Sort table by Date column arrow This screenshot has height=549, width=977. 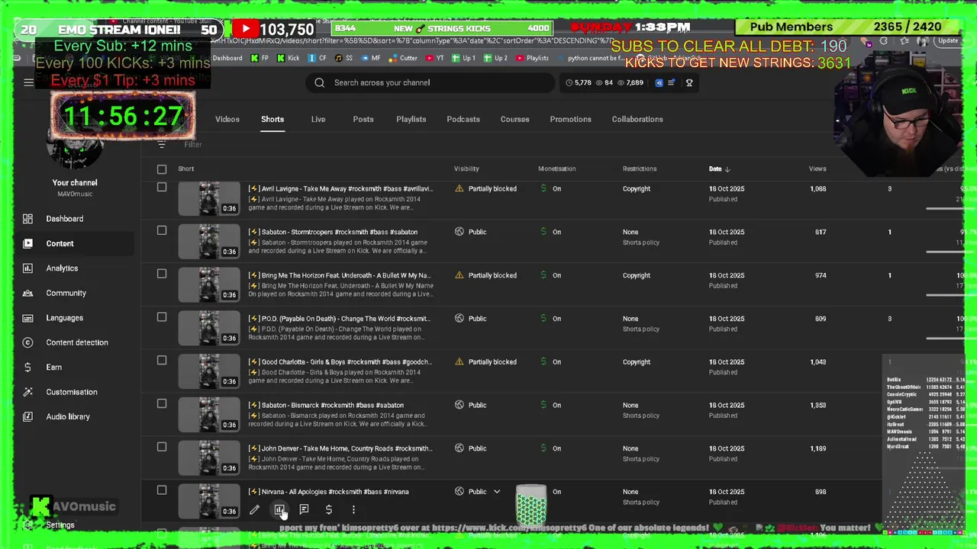[x=727, y=169]
